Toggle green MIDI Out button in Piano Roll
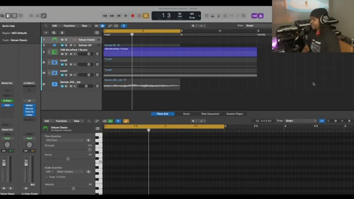Image resolution: width=354 pixels, height=199 pixels. click(x=111, y=121)
